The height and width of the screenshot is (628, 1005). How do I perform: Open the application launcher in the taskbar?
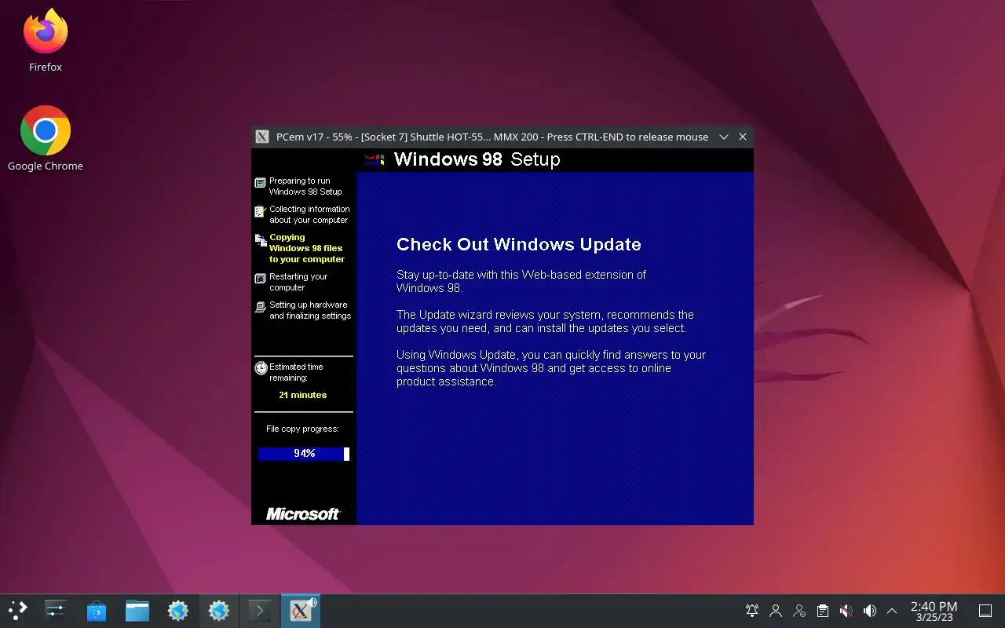coord(17,611)
